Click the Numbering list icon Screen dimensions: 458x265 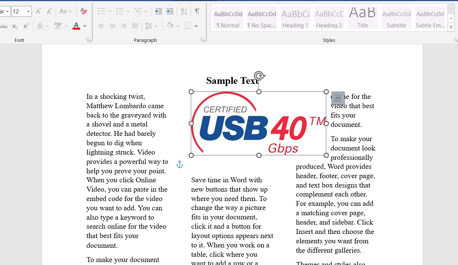point(120,11)
